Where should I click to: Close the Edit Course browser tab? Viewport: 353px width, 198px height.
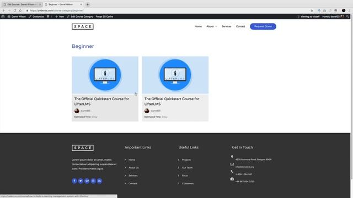point(40,4)
